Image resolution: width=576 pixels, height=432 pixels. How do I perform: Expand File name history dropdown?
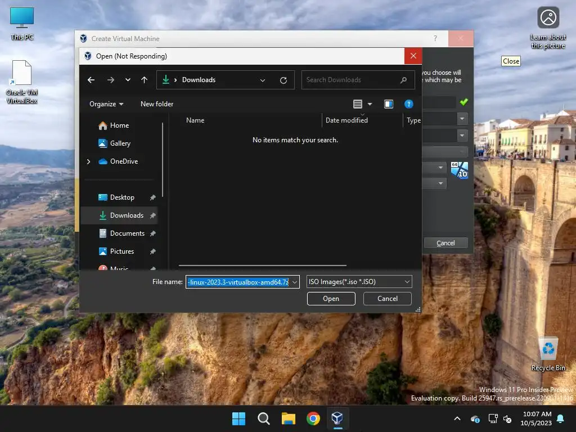click(295, 282)
